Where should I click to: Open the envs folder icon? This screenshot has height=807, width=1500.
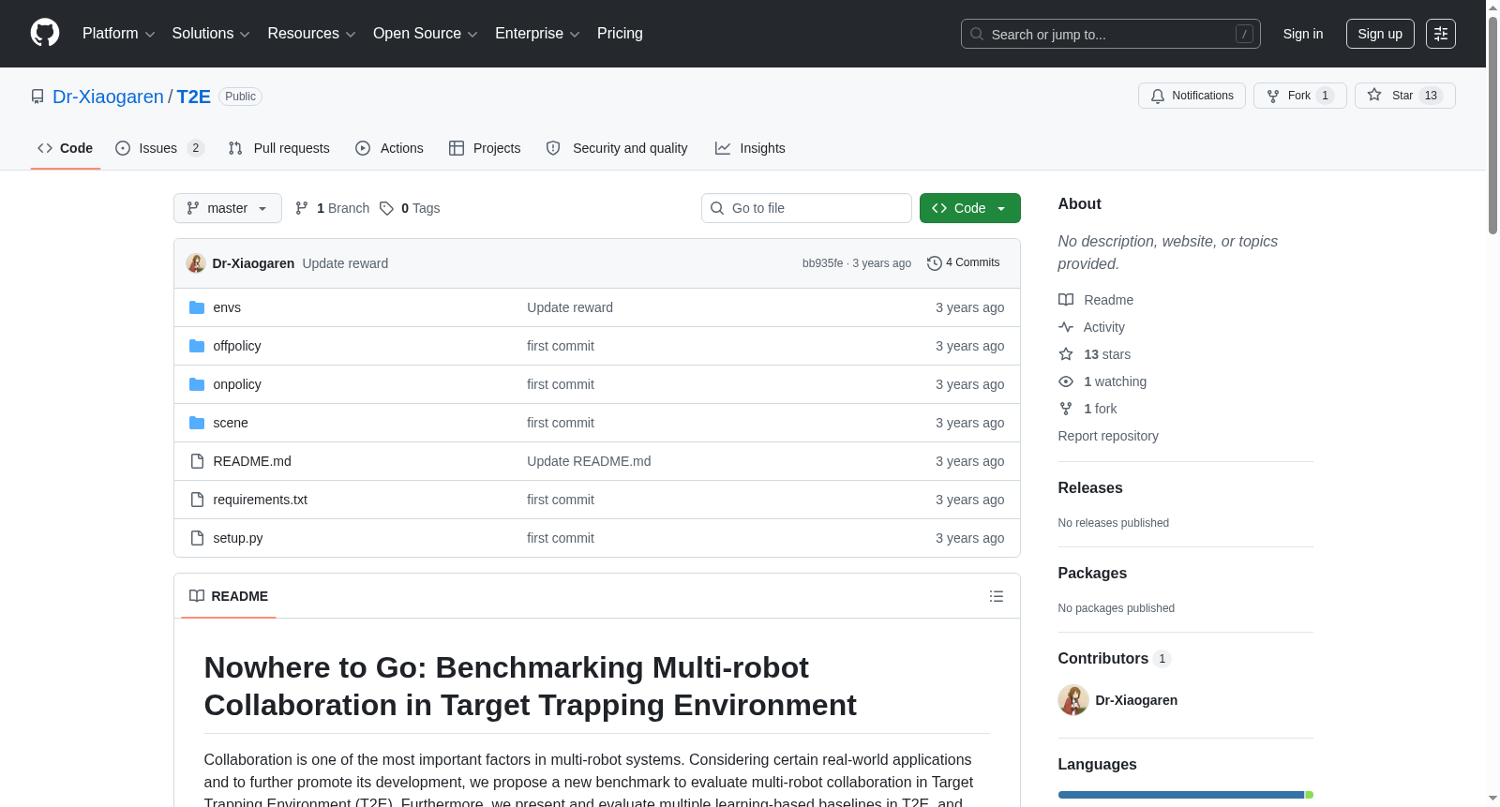coord(197,307)
